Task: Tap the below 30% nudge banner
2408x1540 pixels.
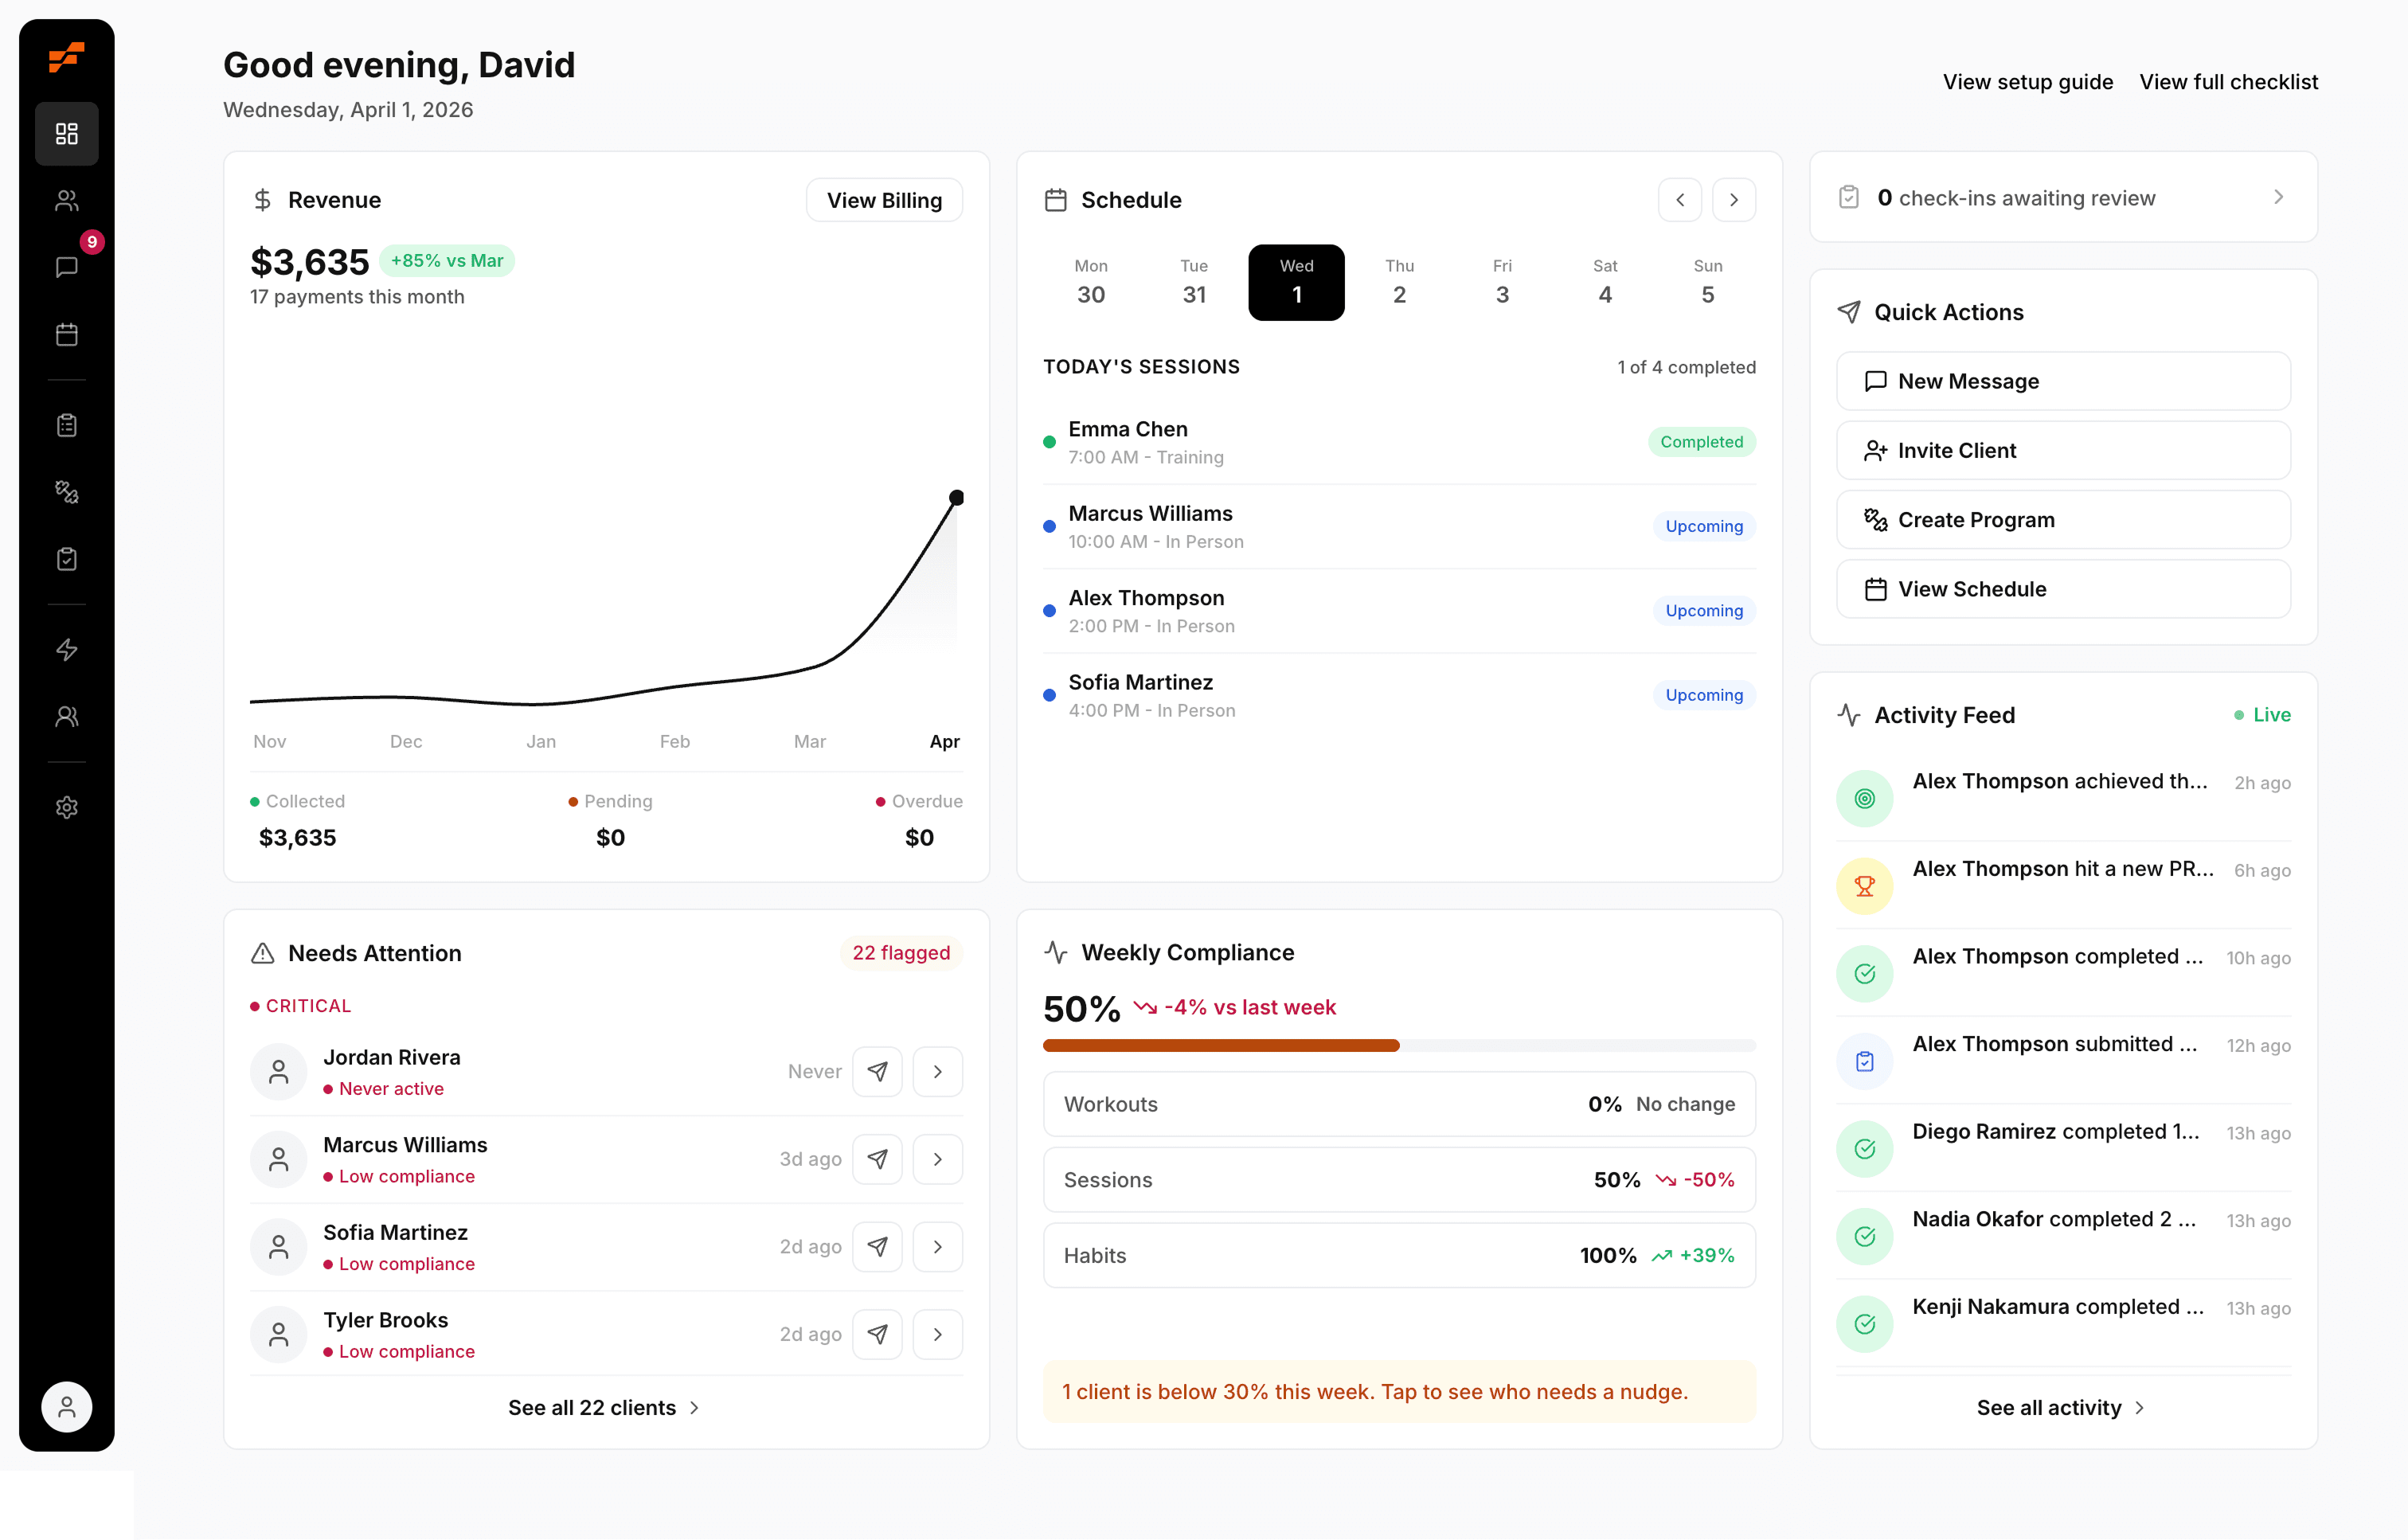Action: point(1398,1391)
